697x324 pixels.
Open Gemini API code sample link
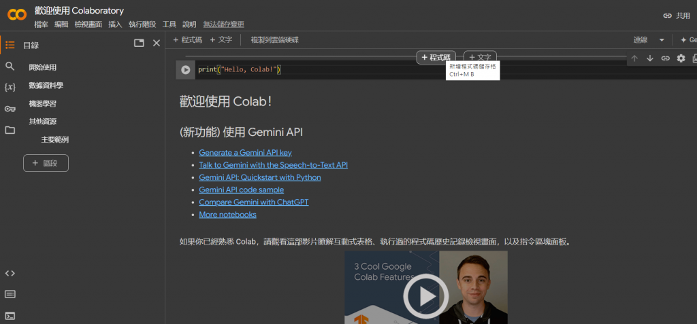point(242,190)
